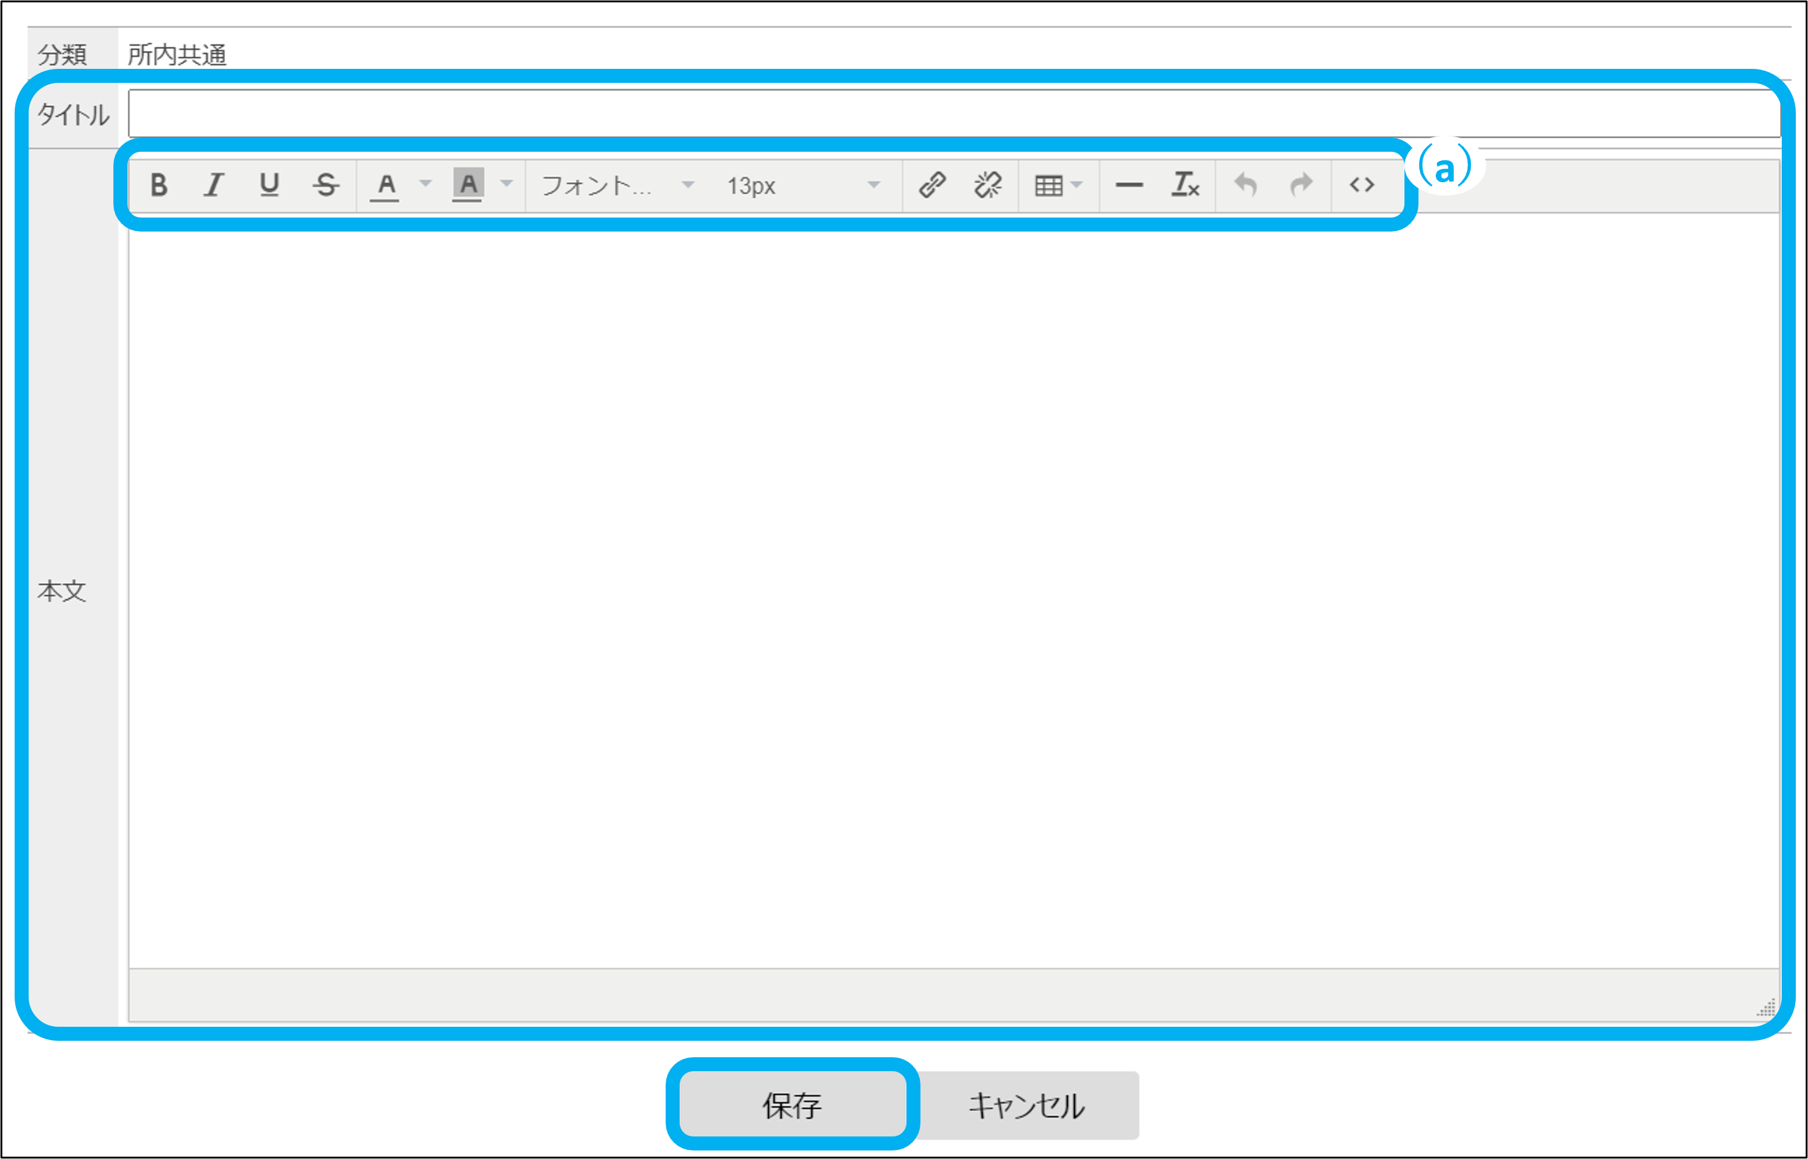Click the clear formatting icon
Screen dimensions: 1808x1159
click(x=1185, y=185)
